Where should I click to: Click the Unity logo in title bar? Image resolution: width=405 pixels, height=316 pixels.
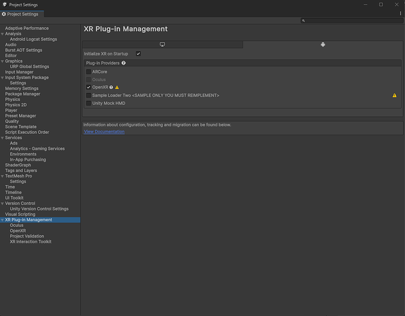click(4, 4)
